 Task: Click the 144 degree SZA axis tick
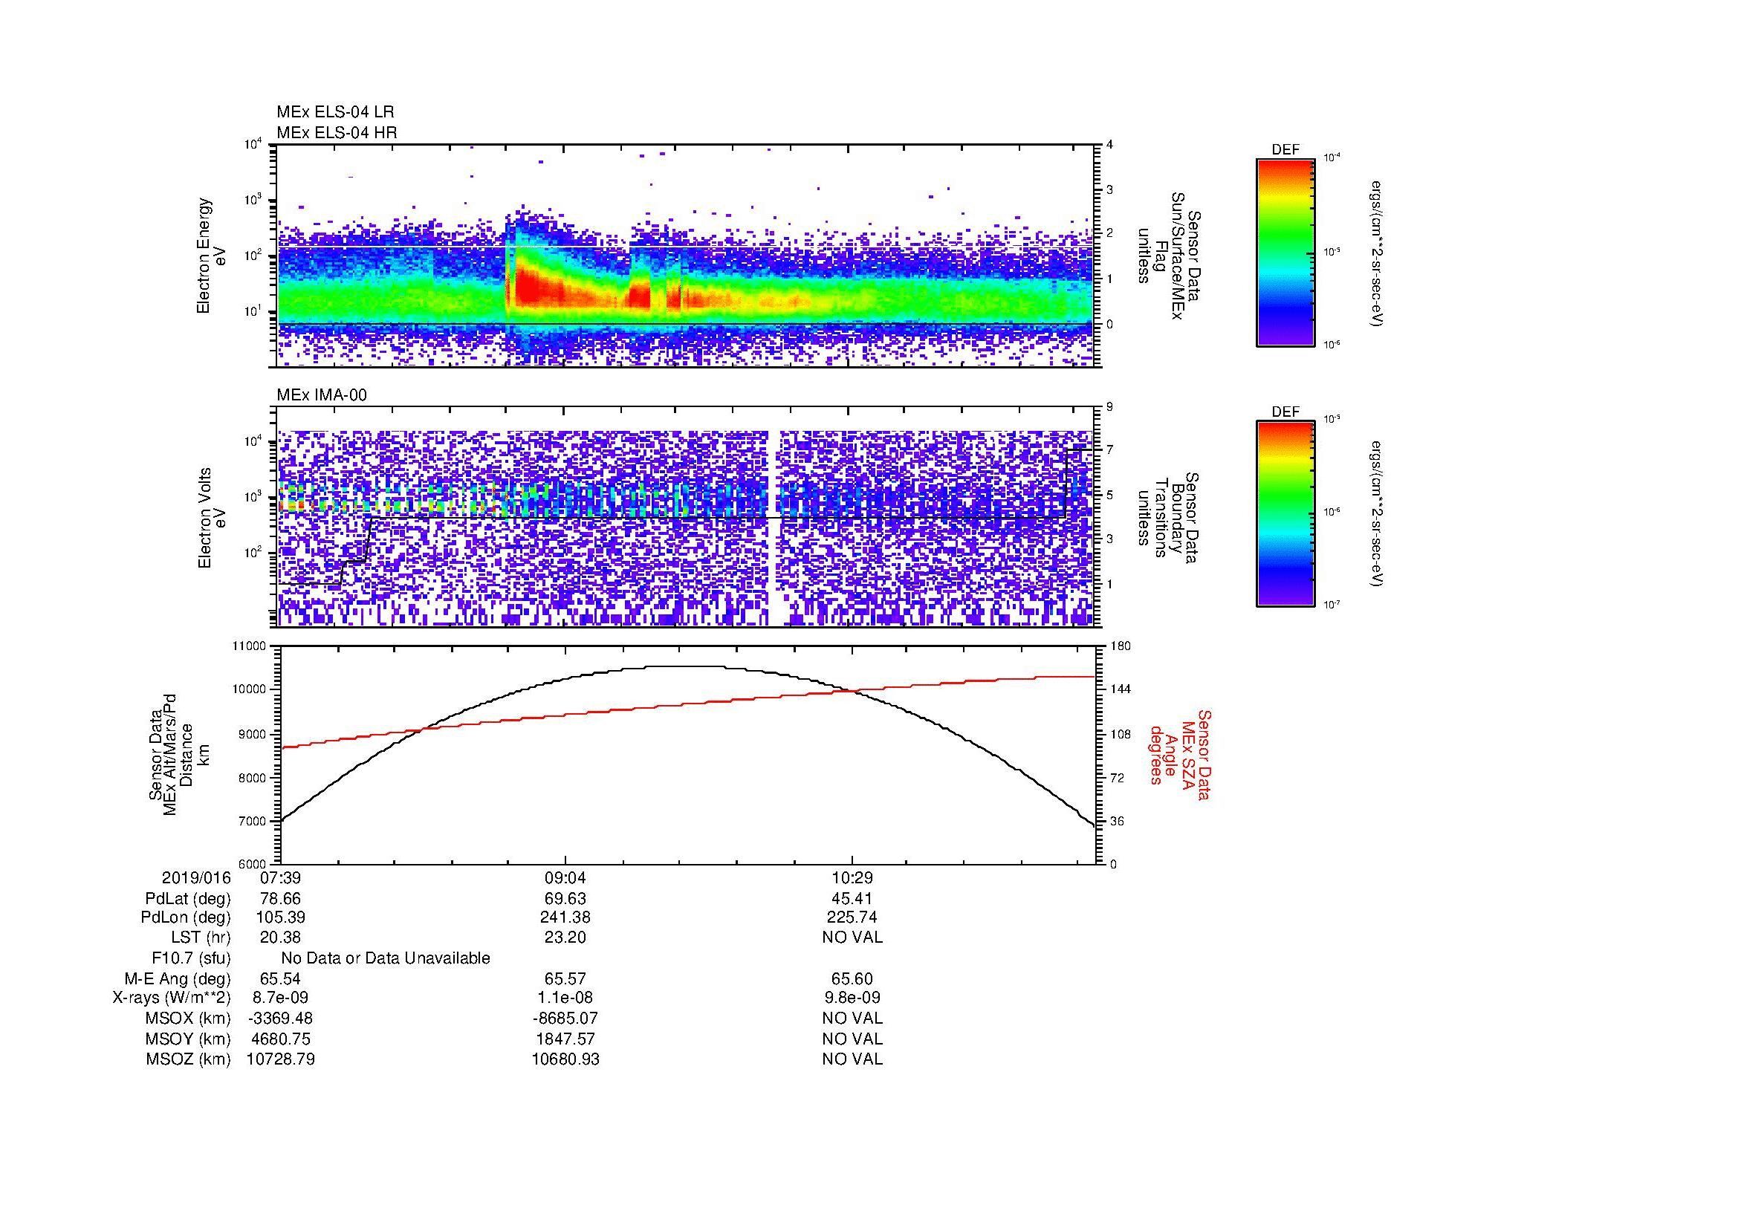coord(1121,689)
